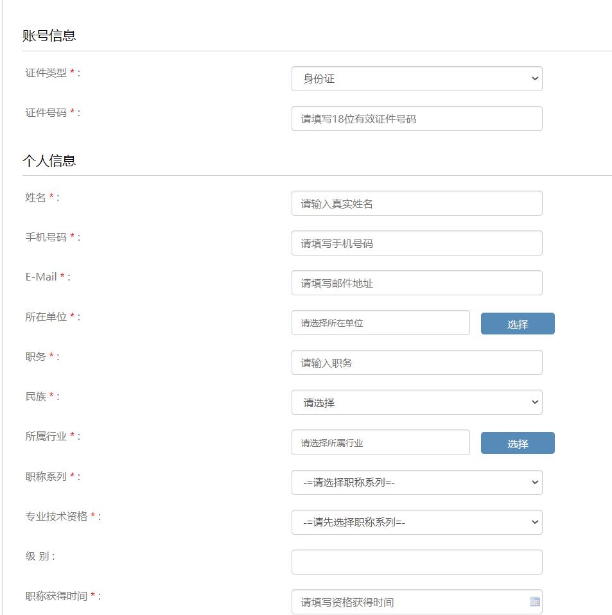Click the 姓名 real name input box
612x615 pixels.
(416, 204)
